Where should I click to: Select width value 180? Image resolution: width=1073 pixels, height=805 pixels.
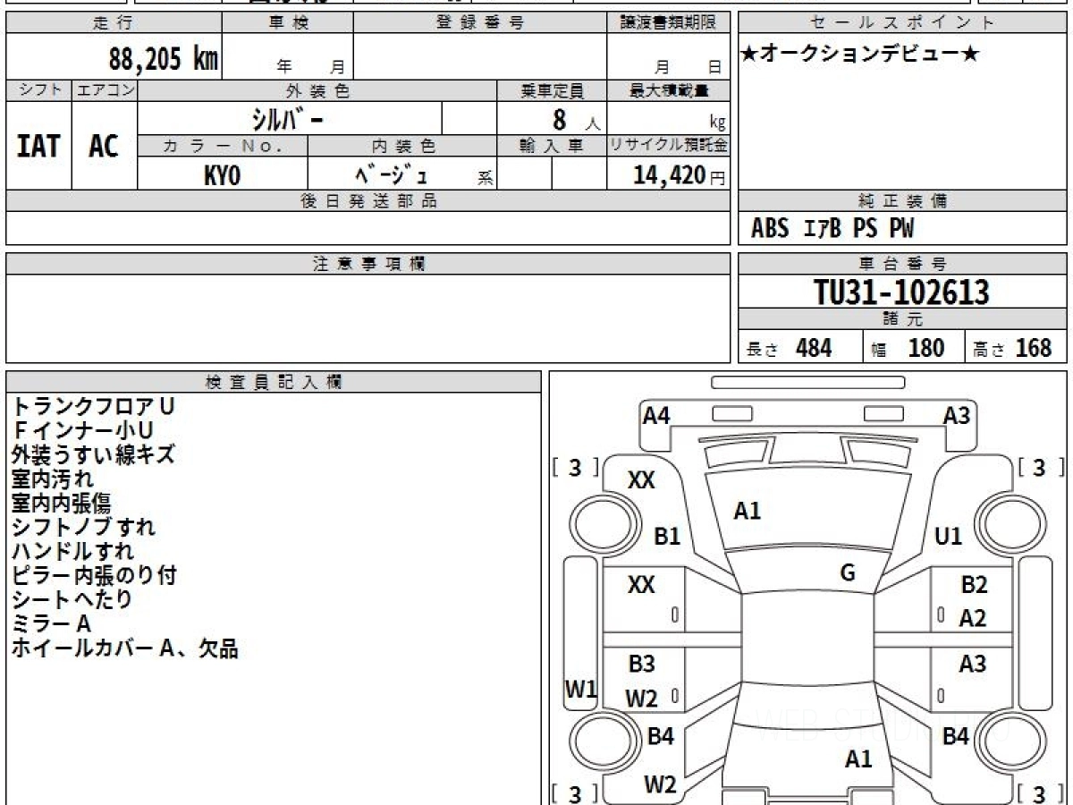coord(926,348)
